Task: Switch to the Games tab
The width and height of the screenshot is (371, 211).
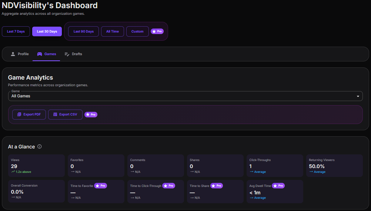Action: click(46, 54)
